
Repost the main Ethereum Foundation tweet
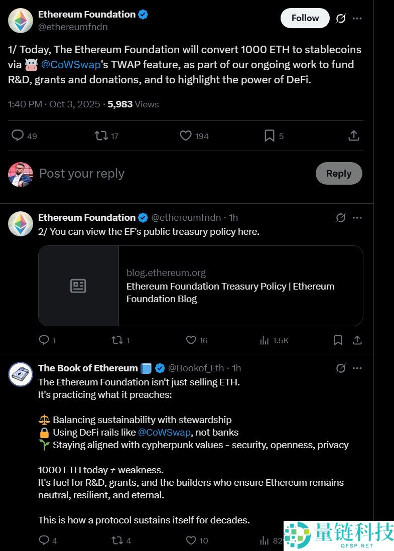pos(101,135)
